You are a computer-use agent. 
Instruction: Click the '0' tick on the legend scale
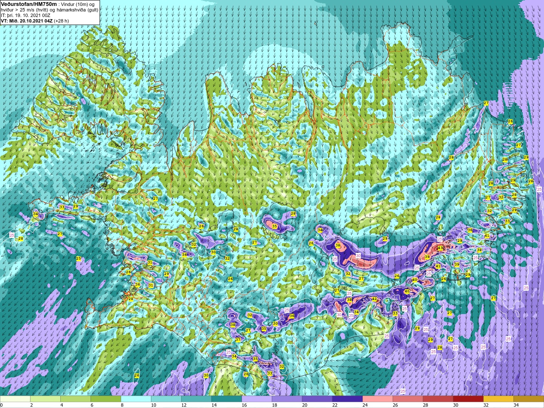pyautogui.click(x=2, y=405)
